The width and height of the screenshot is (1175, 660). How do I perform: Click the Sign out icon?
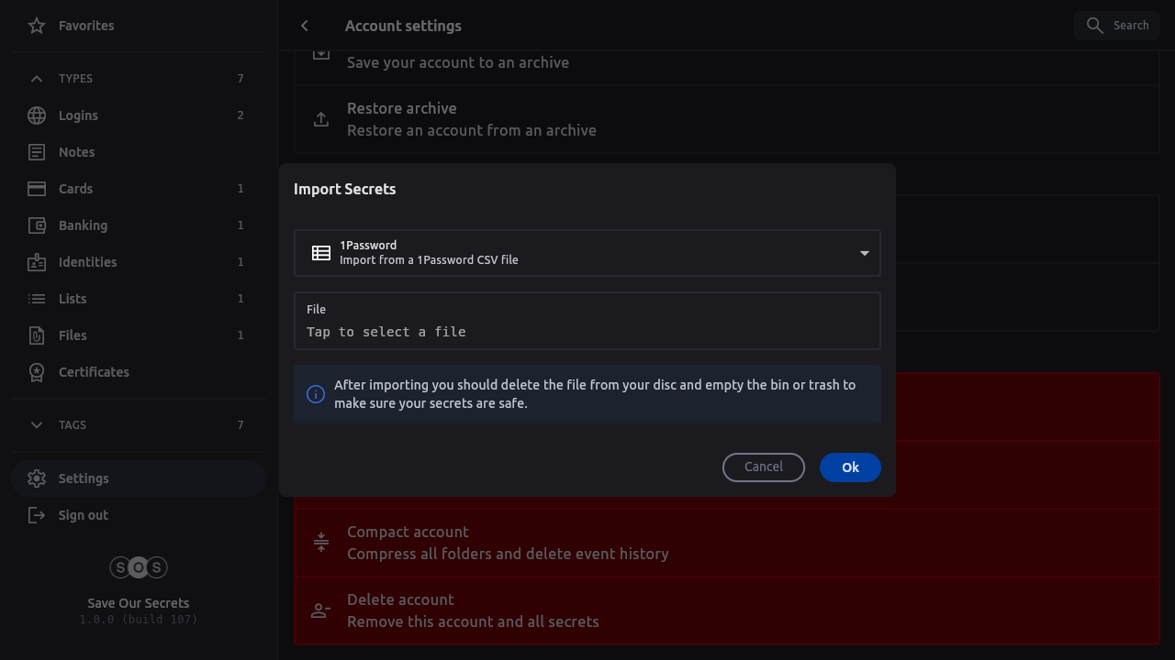(x=37, y=515)
